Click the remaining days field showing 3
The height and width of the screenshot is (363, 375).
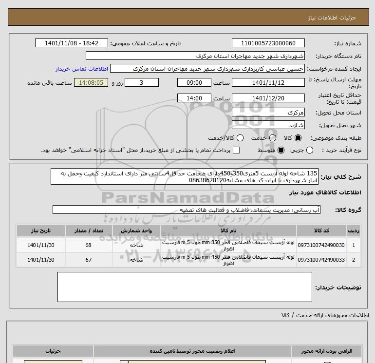point(142,82)
